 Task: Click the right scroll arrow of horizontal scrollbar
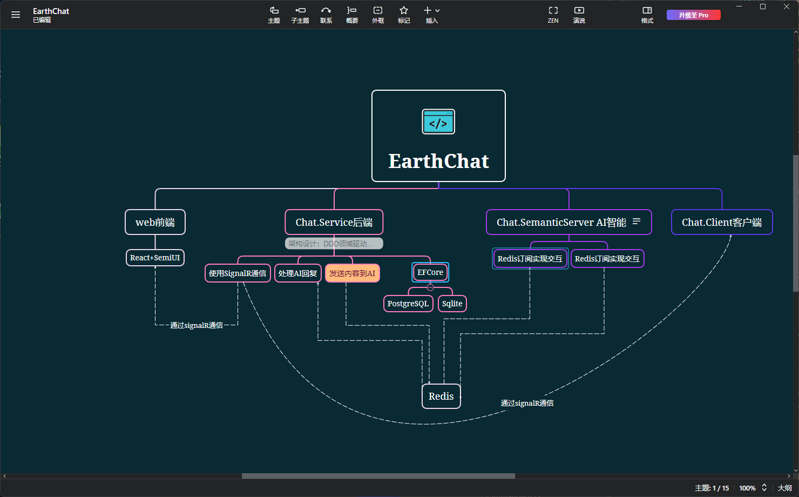(789, 476)
